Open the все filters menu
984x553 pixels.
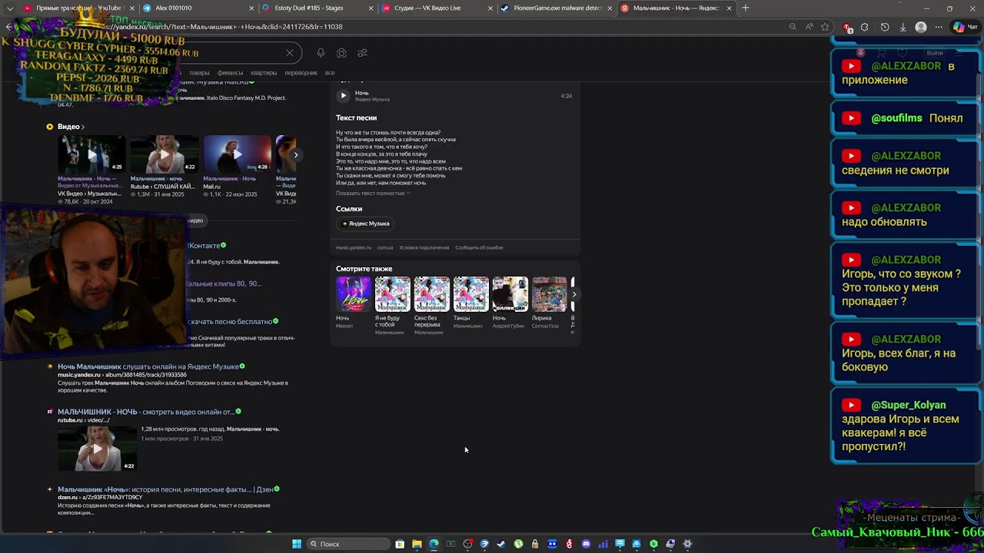pos(330,73)
